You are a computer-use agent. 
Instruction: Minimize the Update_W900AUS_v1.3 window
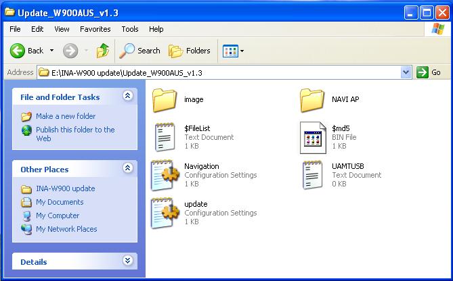point(411,13)
